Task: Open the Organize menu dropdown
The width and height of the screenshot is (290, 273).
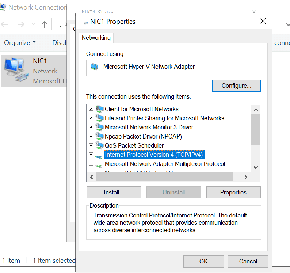Action: click(x=20, y=43)
